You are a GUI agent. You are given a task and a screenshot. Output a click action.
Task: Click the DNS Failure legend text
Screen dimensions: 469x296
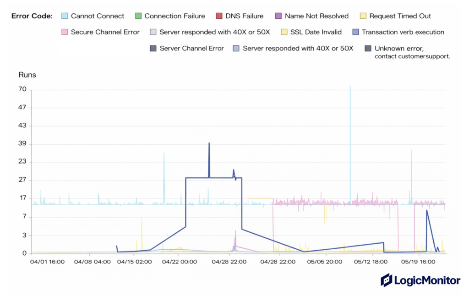coord(245,16)
